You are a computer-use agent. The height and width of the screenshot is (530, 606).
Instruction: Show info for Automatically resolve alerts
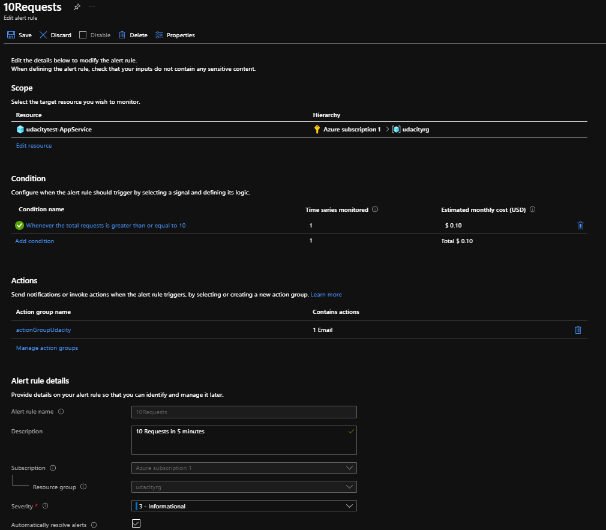coord(94,525)
